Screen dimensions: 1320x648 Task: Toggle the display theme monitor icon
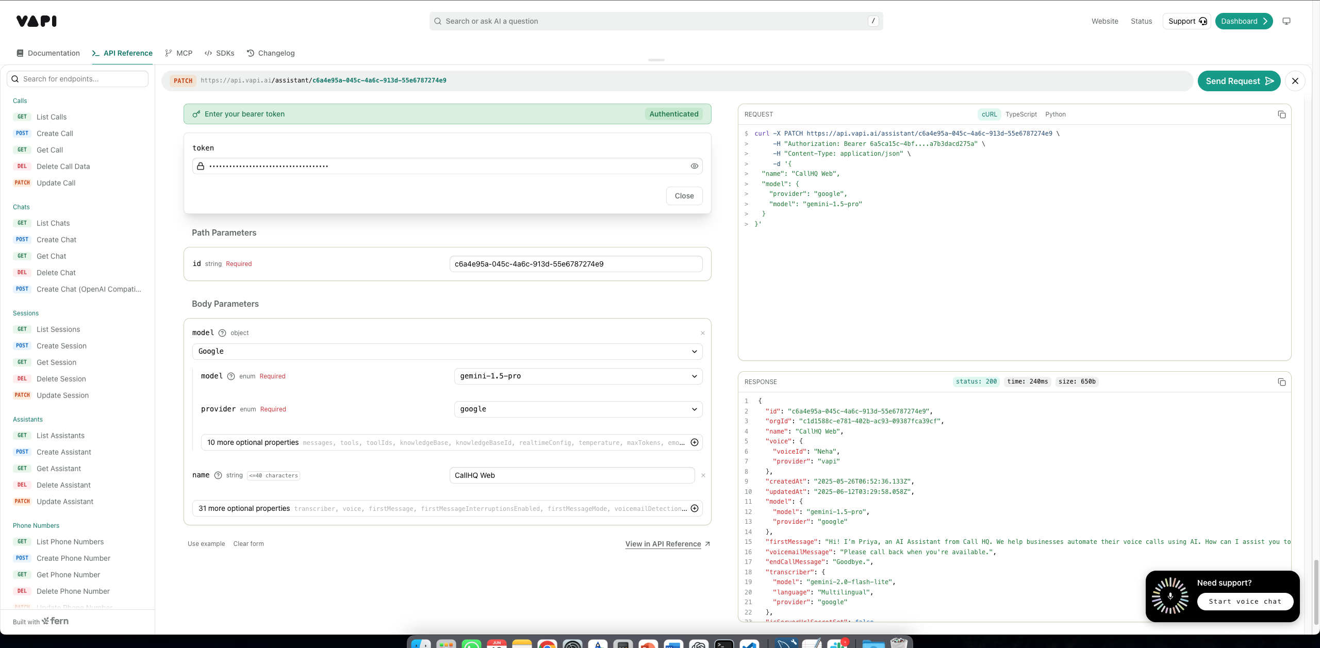[1286, 21]
